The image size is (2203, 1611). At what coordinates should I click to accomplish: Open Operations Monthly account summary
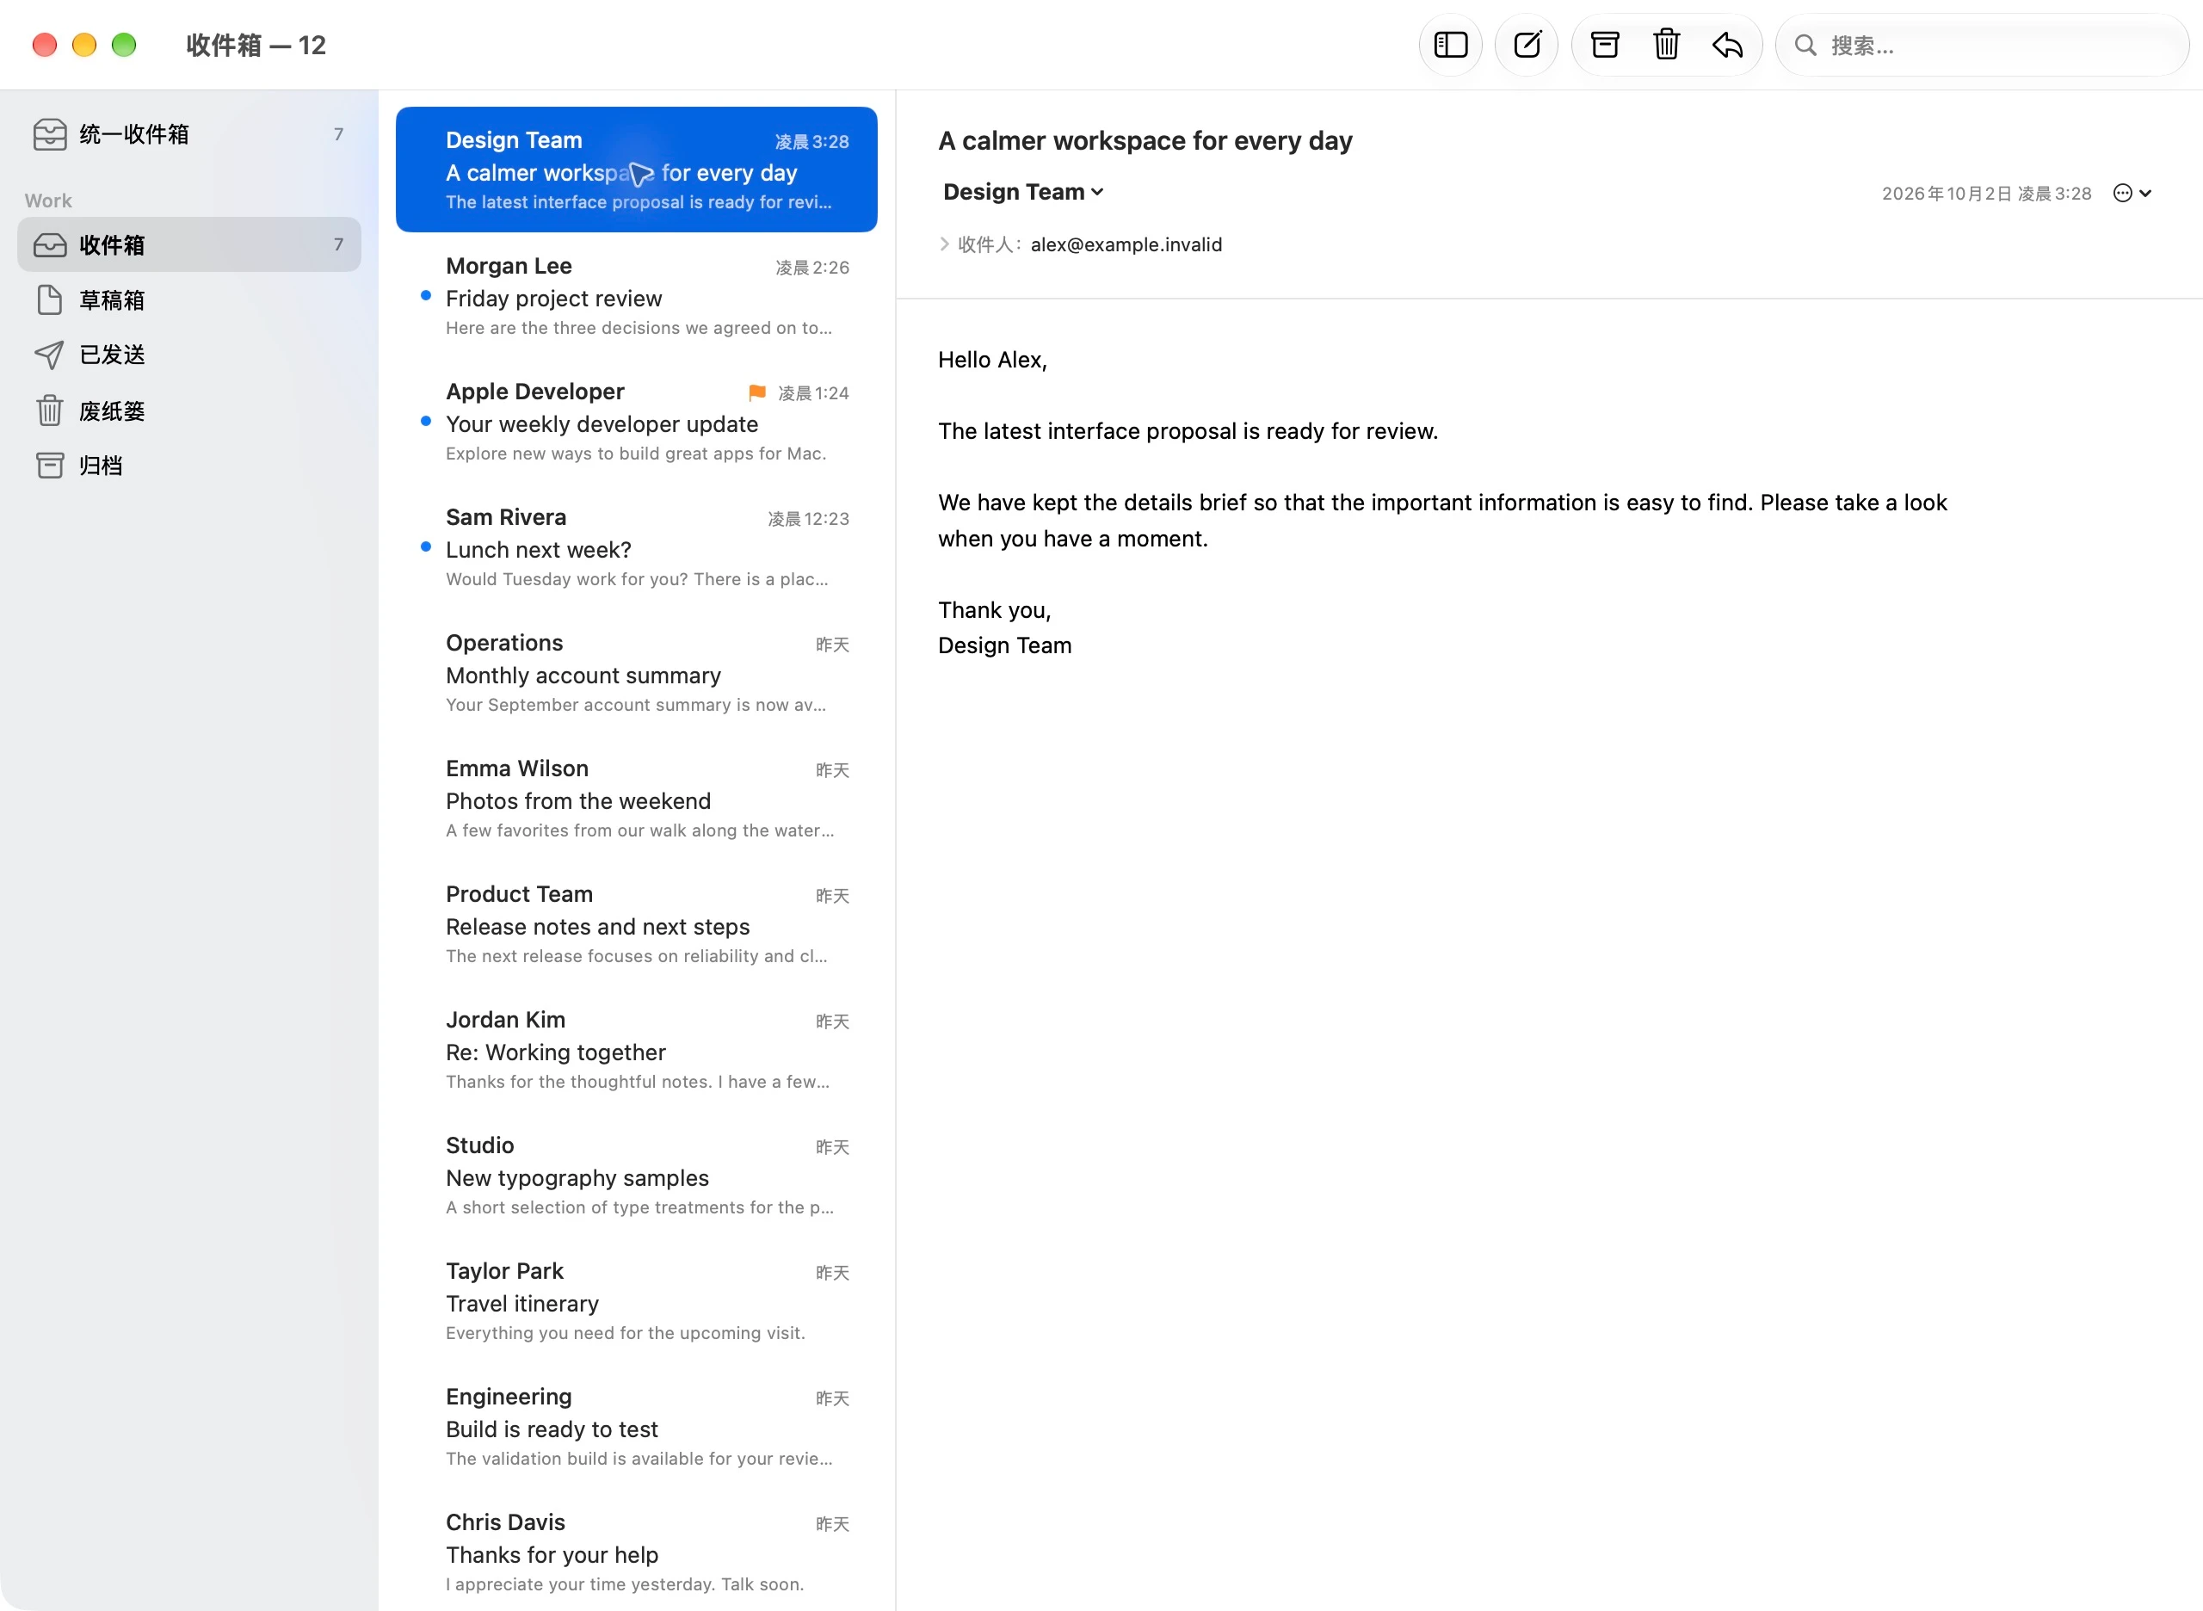coord(636,673)
